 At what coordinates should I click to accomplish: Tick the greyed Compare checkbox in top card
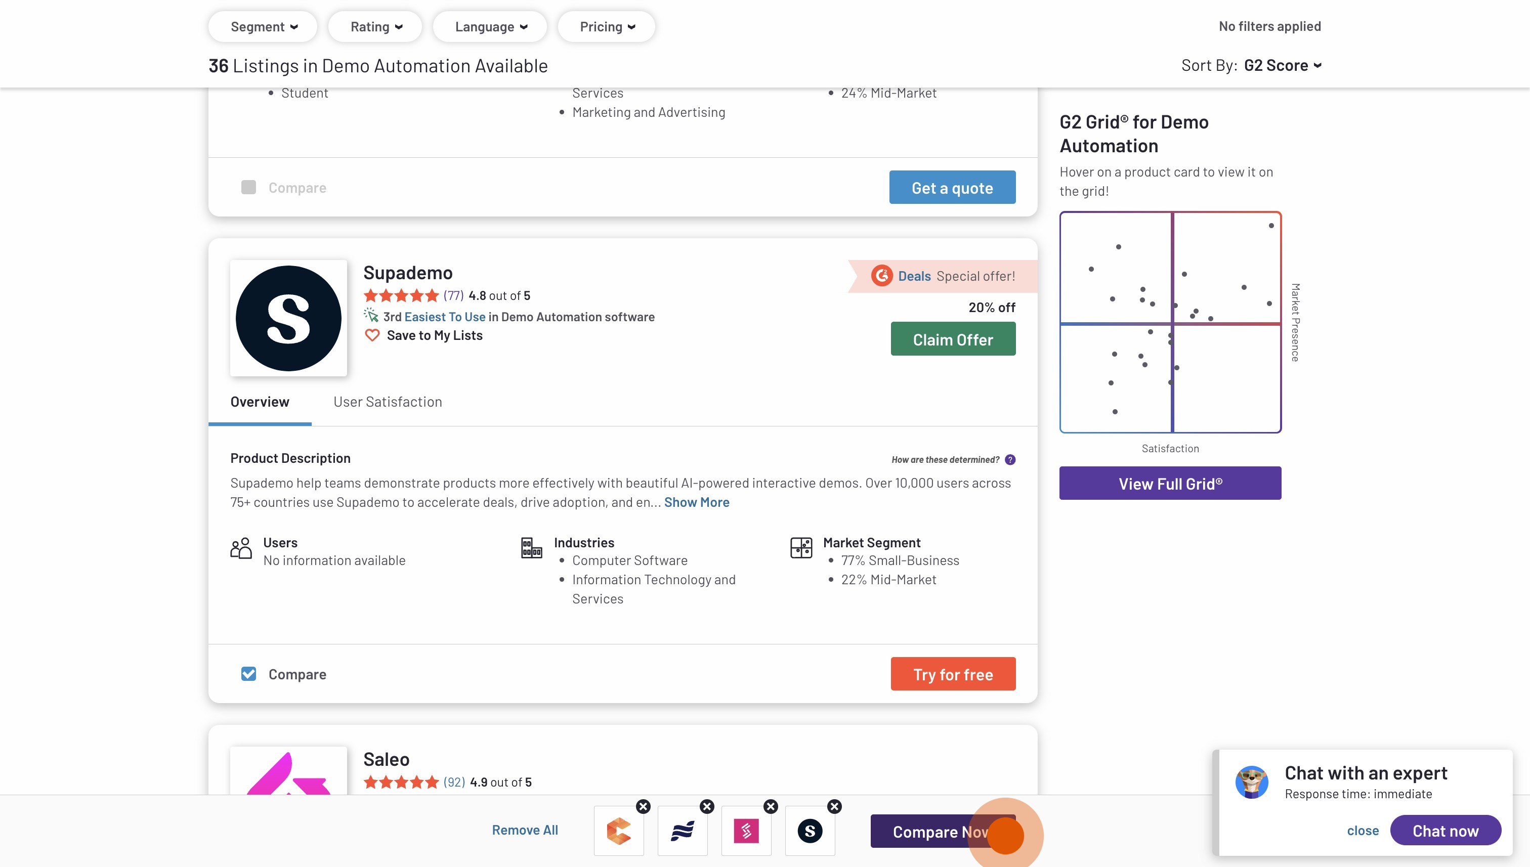coord(248,187)
